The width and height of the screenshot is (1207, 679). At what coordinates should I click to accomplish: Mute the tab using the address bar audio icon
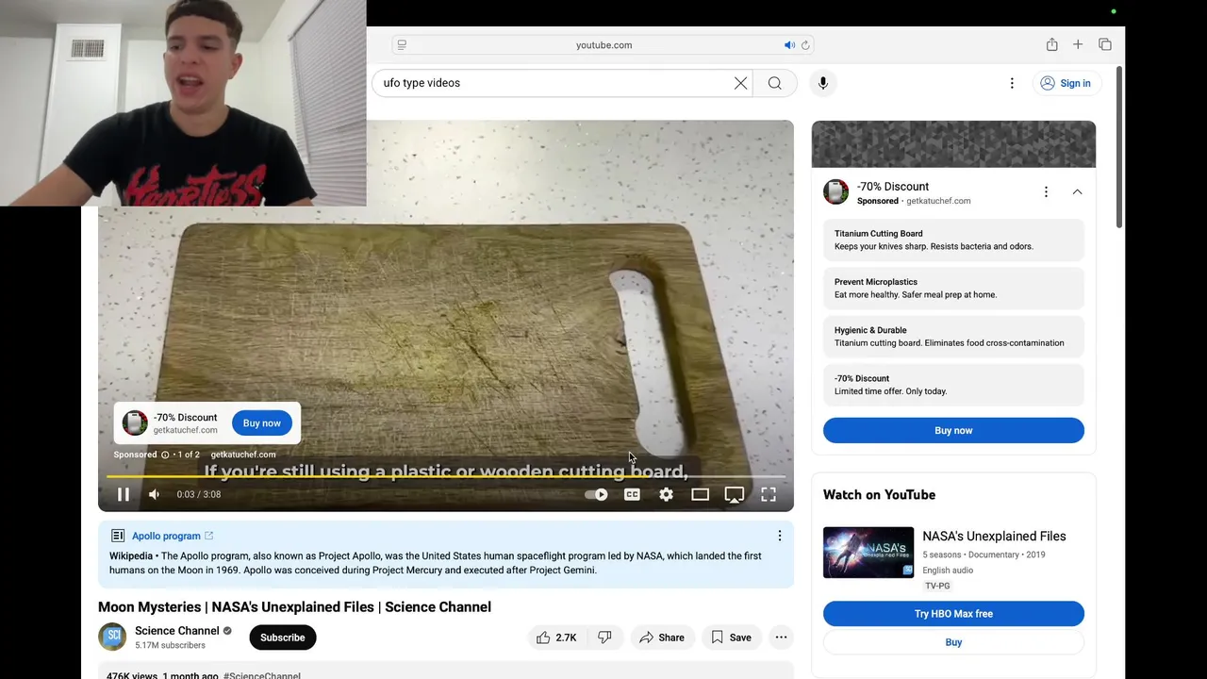click(x=789, y=44)
